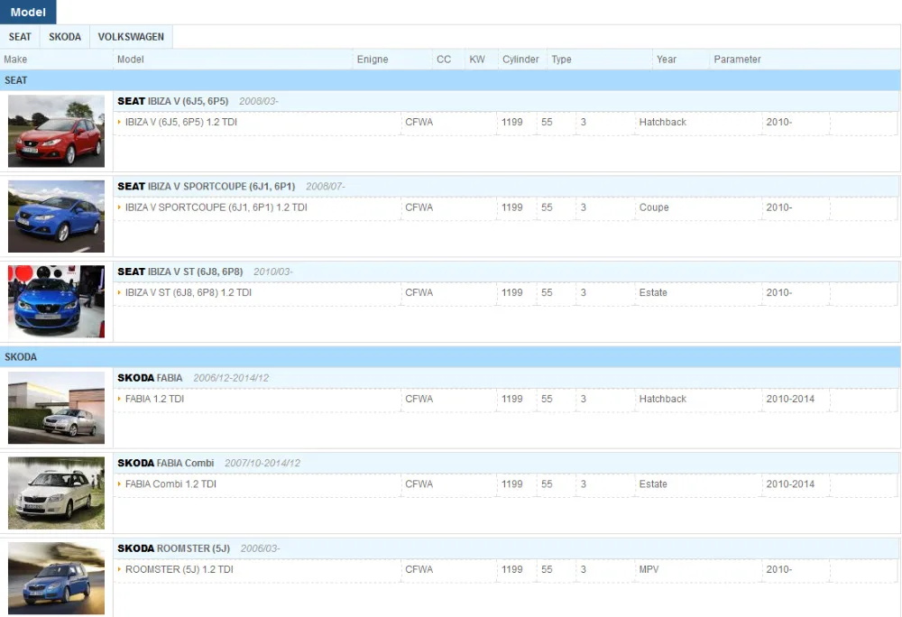Viewport: 902px width, 617px height.
Task: Select the FABIA Combi 1.2 TDI entry
Action: pos(170,483)
